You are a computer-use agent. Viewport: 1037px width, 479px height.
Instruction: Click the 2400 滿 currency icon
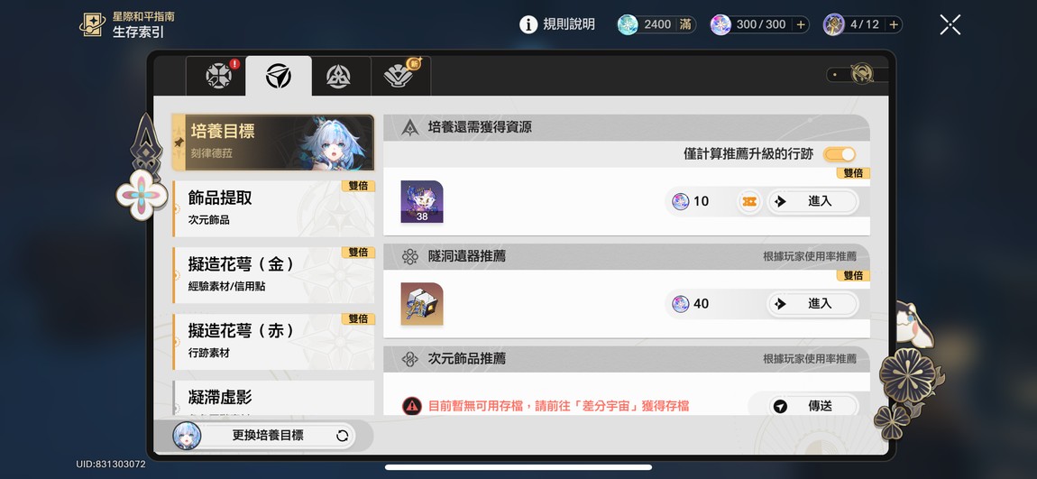tap(628, 24)
